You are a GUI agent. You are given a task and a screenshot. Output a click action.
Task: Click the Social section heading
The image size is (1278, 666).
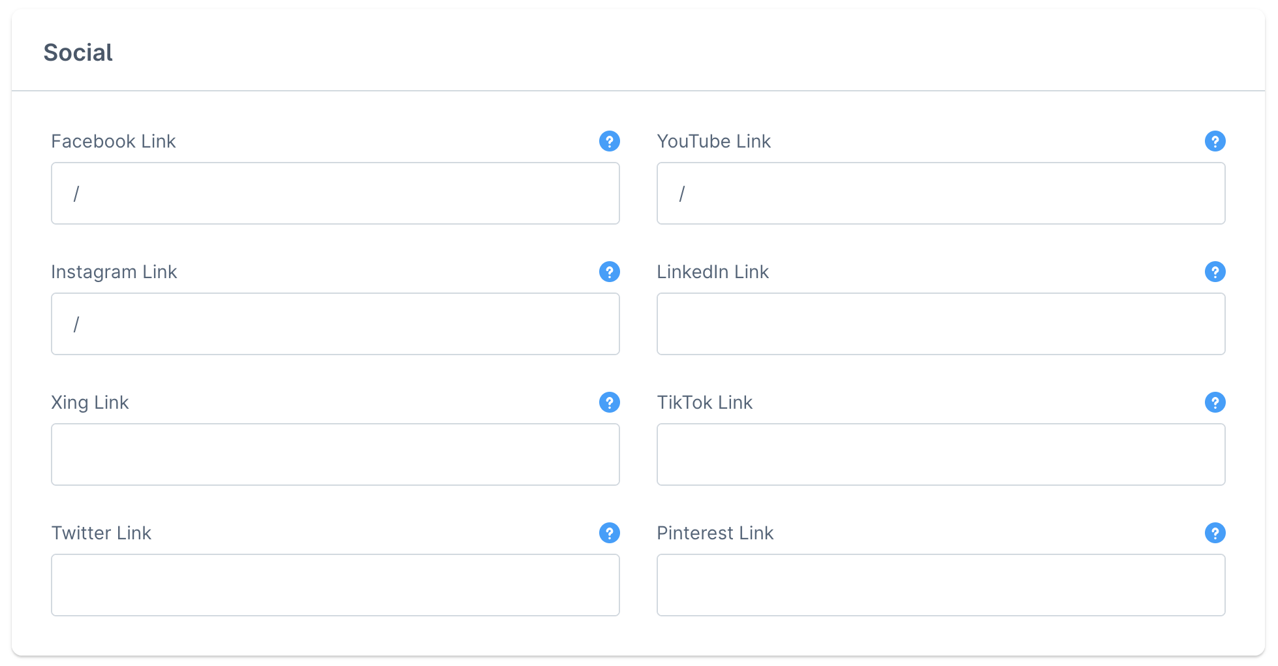click(x=78, y=52)
